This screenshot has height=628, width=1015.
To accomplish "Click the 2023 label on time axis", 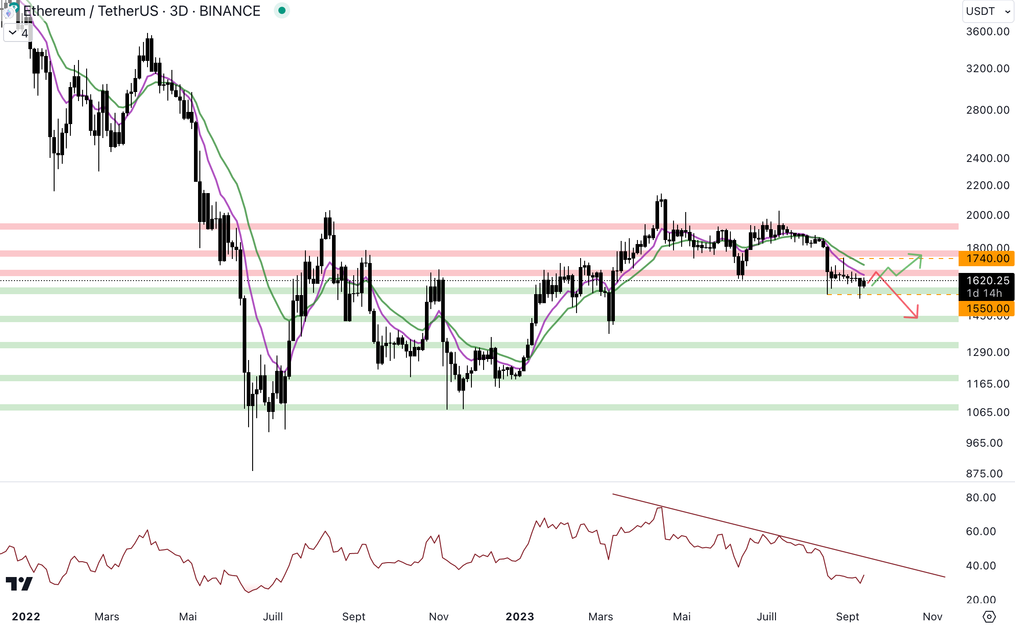I will pos(520,616).
